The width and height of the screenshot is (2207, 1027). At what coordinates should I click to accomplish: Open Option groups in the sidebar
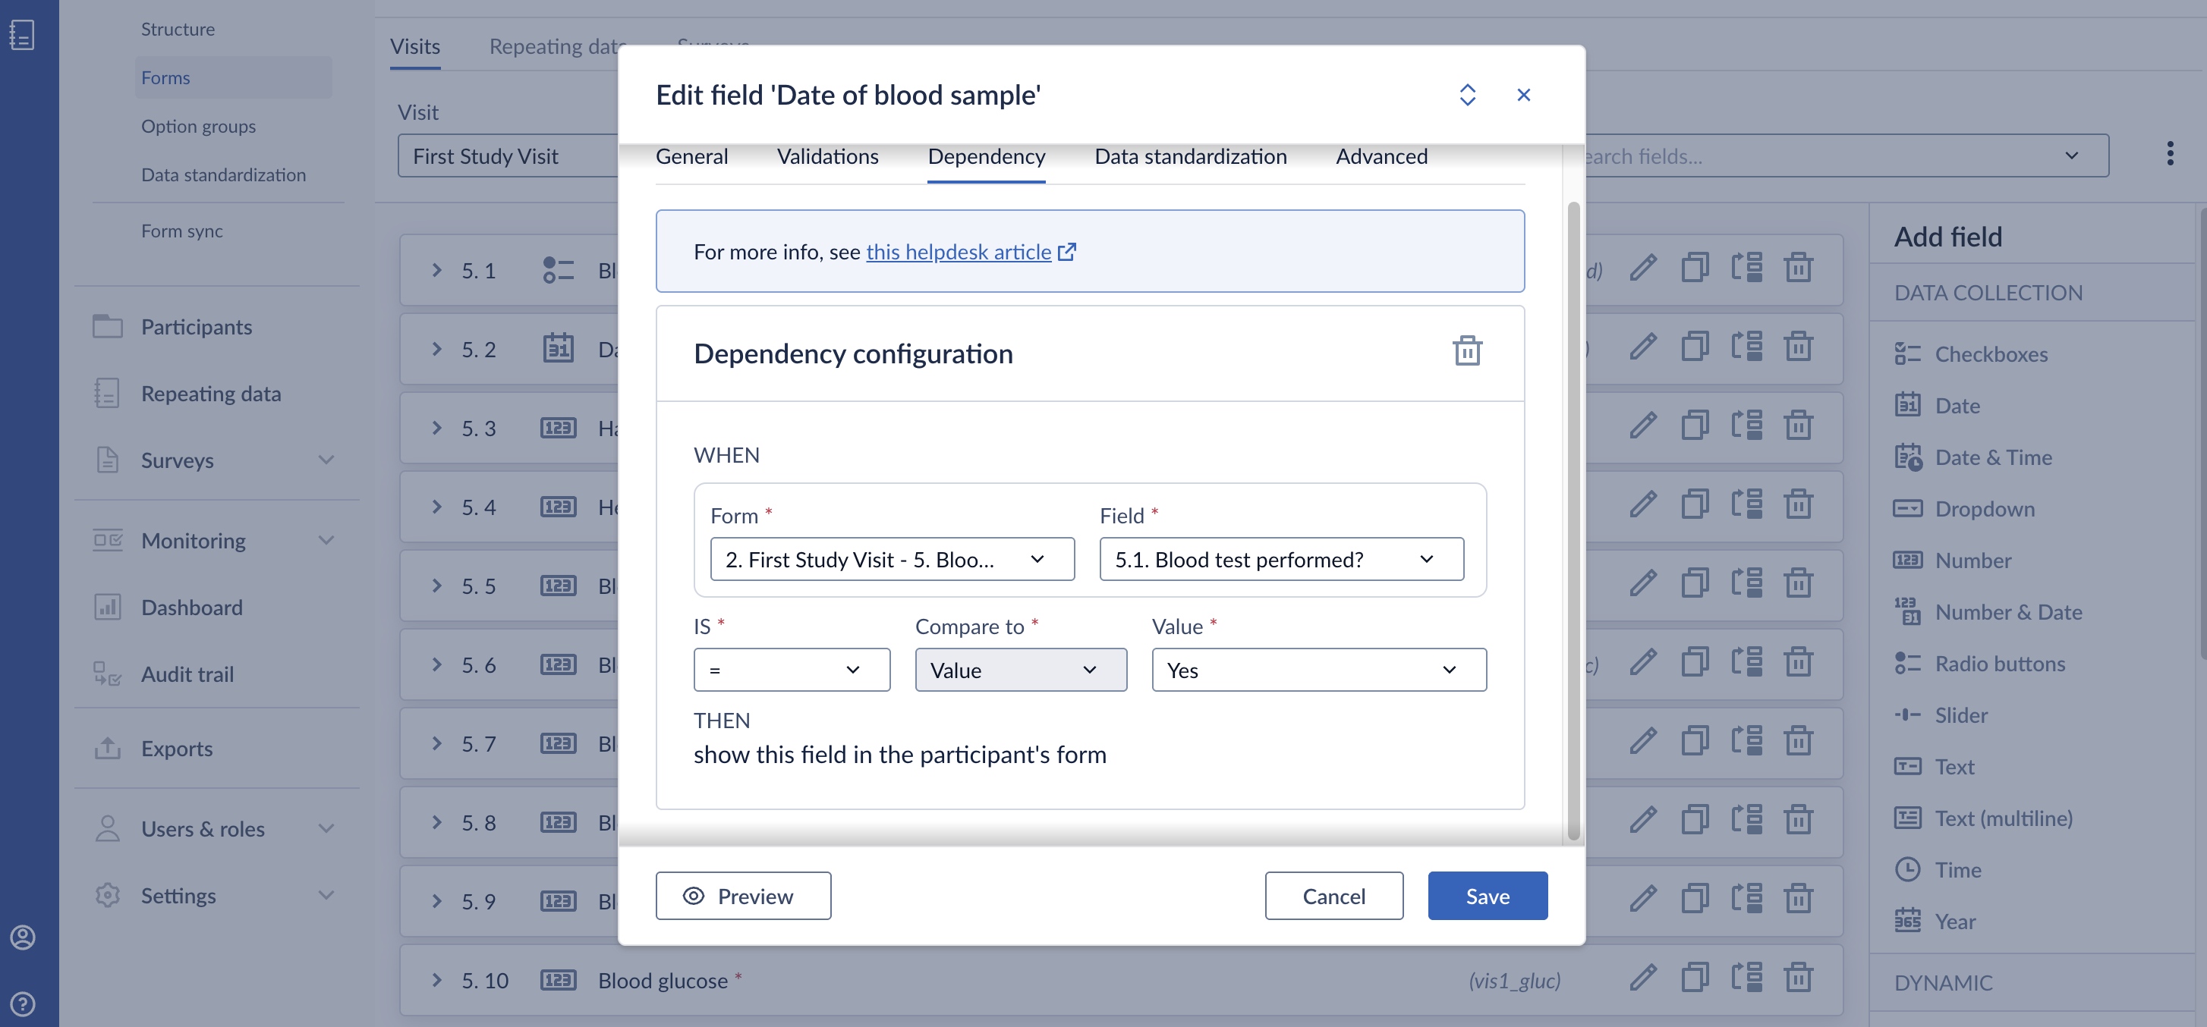pyautogui.click(x=198, y=126)
